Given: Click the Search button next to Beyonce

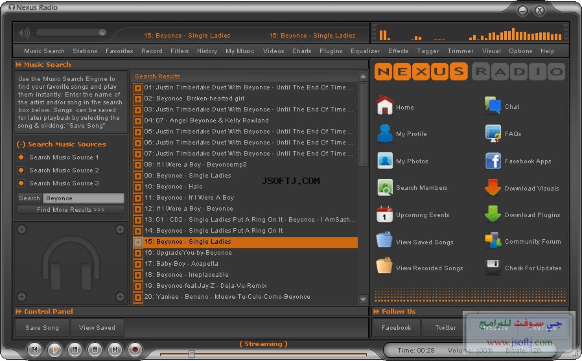Looking at the screenshot, I should click(x=29, y=198).
